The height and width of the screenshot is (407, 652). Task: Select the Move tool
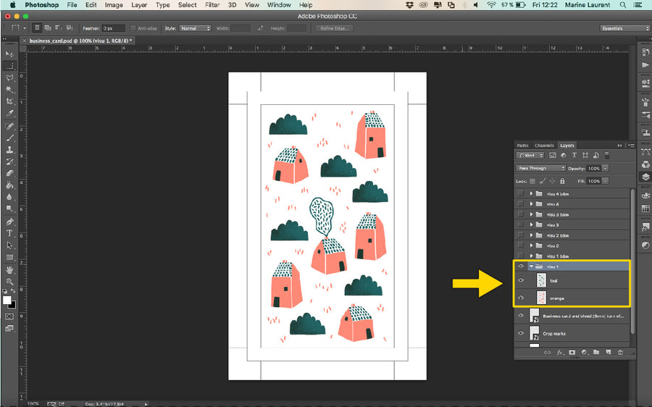(9, 54)
